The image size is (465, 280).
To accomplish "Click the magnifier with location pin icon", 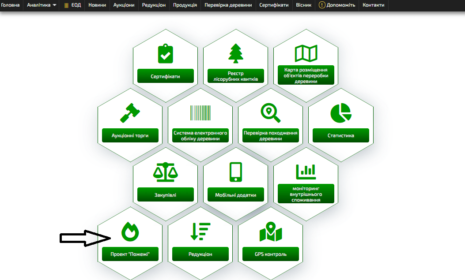I will (x=271, y=113).
